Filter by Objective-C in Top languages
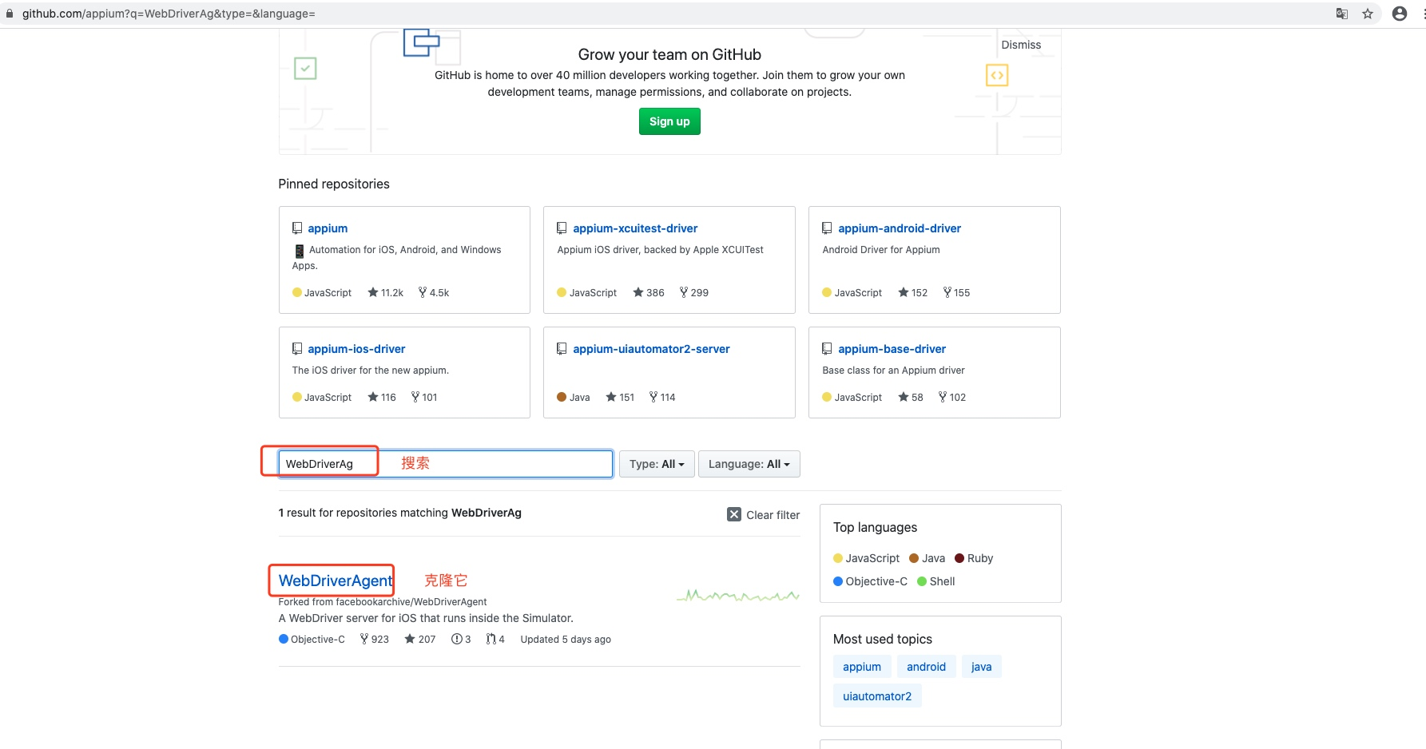 pos(870,581)
